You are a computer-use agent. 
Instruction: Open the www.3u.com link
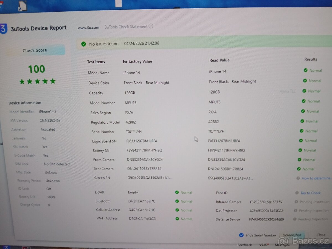click(88, 27)
